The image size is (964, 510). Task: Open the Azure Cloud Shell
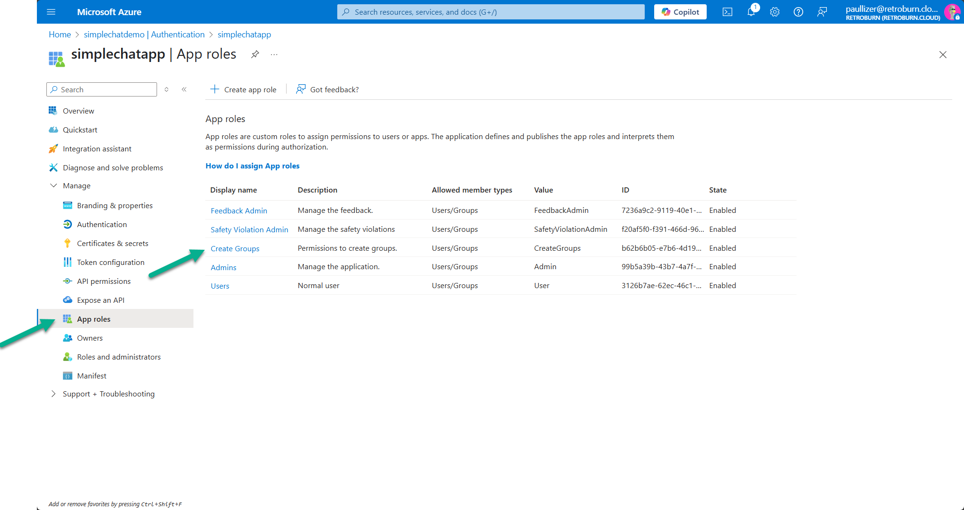[x=727, y=12]
